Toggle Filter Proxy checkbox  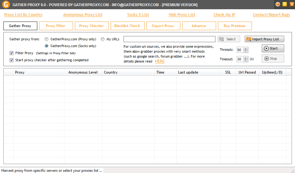(11, 53)
